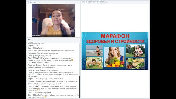Click message 'РФП и ПУ составила, прорабатываю в помощнике'

point(51,51)
